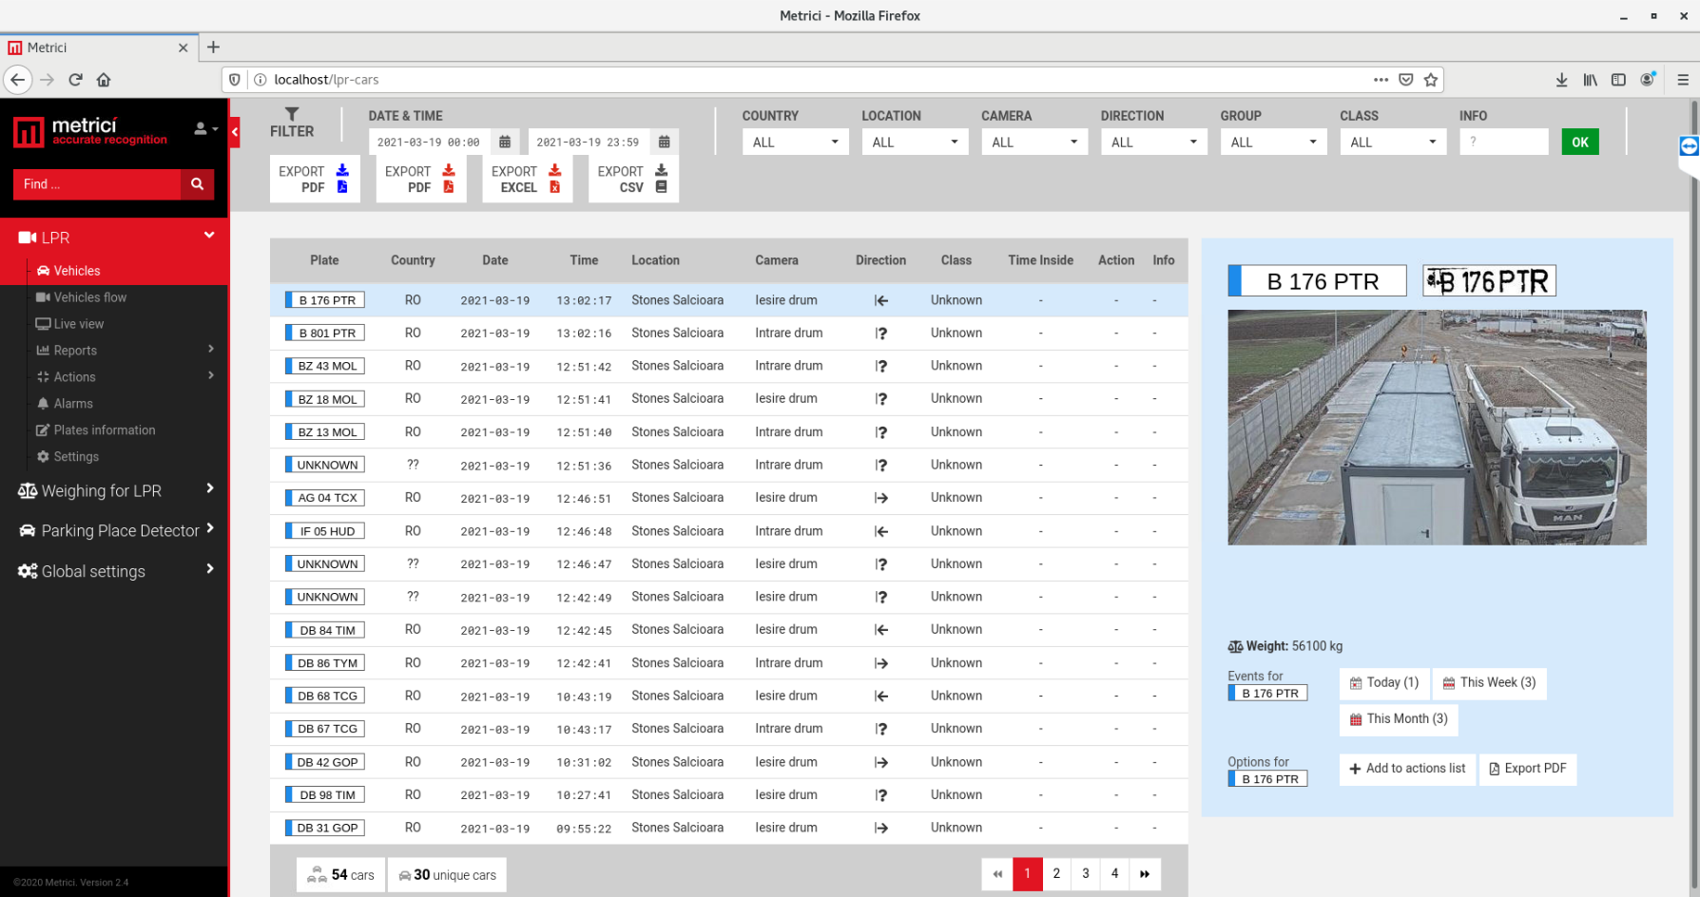This screenshot has width=1700, height=897.
Task: Bookmark this page with the star icon
Action: pyautogui.click(x=1430, y=80)
